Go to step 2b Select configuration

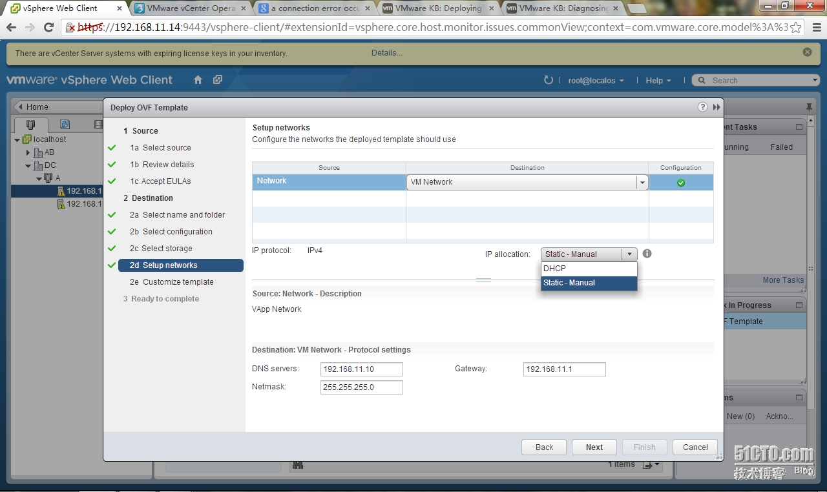171,232
